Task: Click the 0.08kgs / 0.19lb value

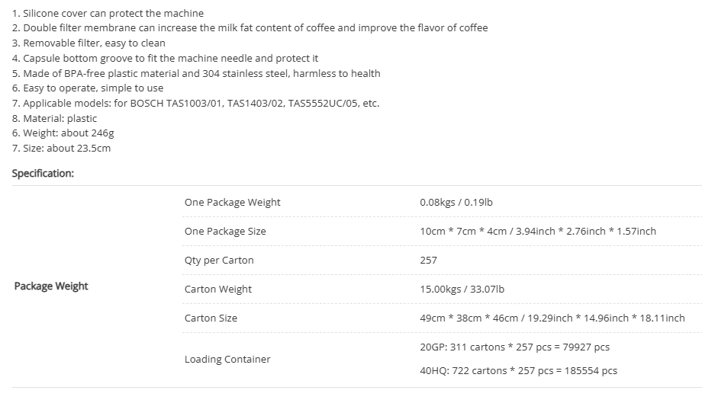Action: click(x=456, y=203)
